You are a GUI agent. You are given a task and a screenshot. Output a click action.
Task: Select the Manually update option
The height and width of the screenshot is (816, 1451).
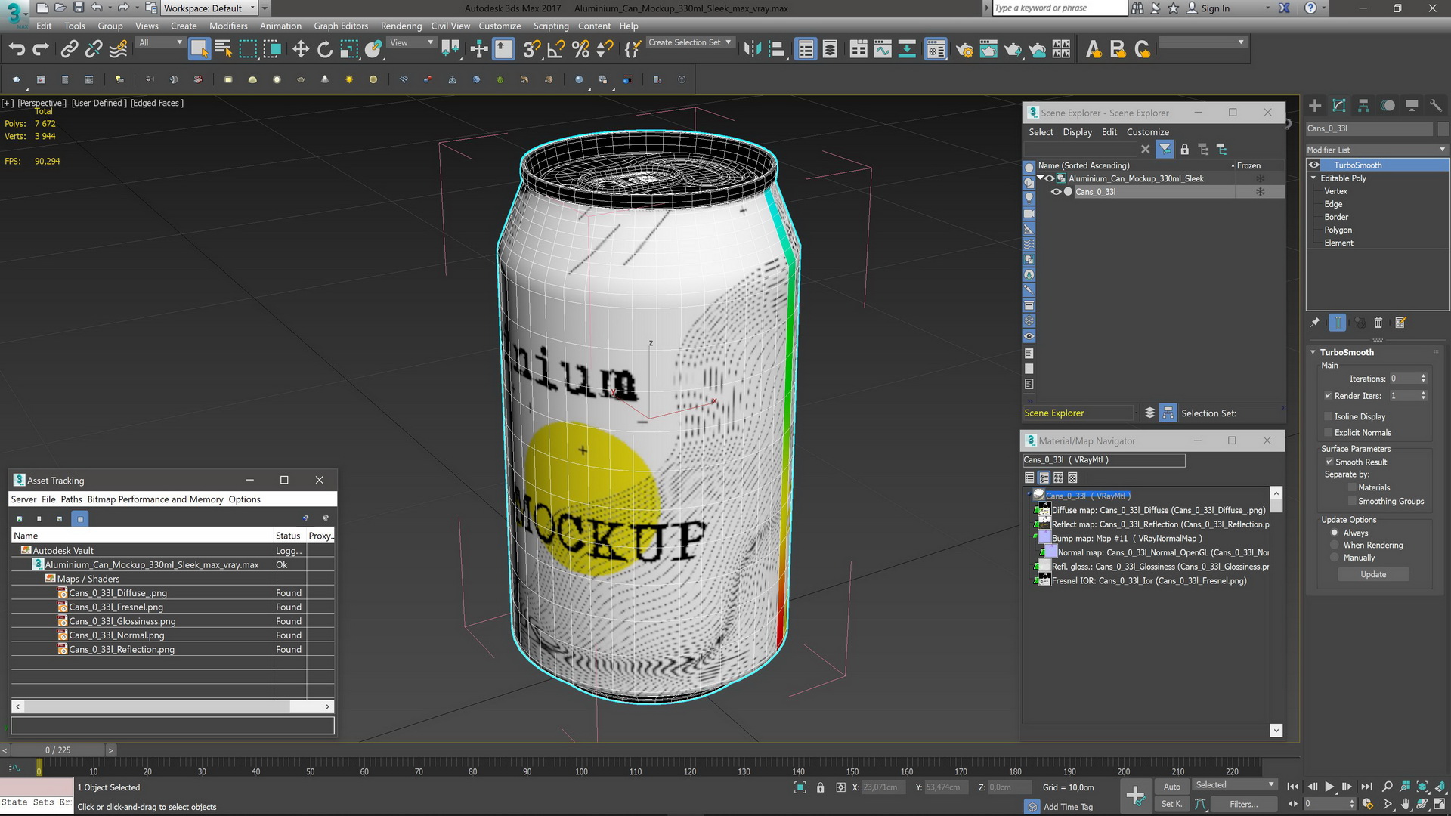(1335, 558)
